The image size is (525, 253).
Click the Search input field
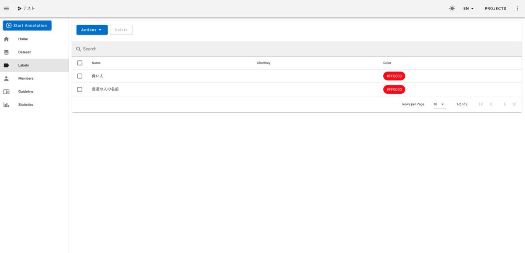coord(297,49)
